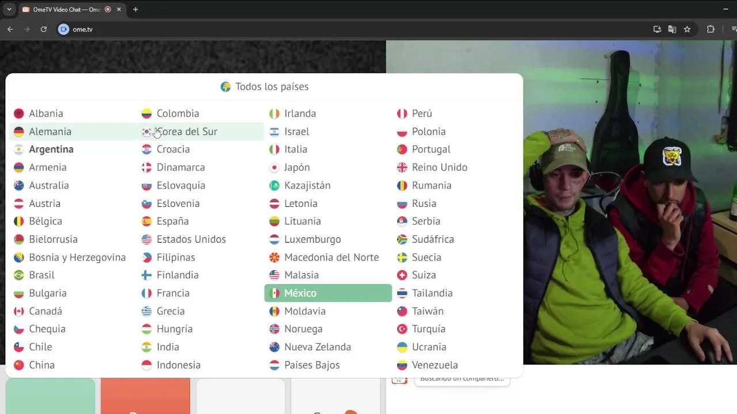Select Bélgica as country
Screen dimensions: 737x414
click(x=73, y=221)
